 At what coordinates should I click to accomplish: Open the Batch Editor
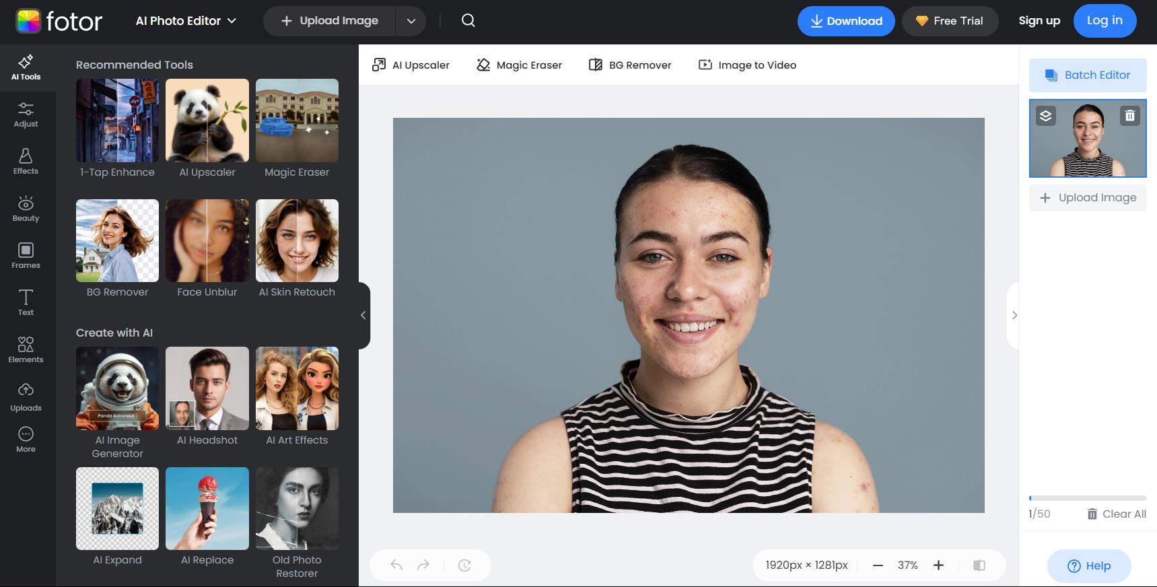[x=1088, y=75]
